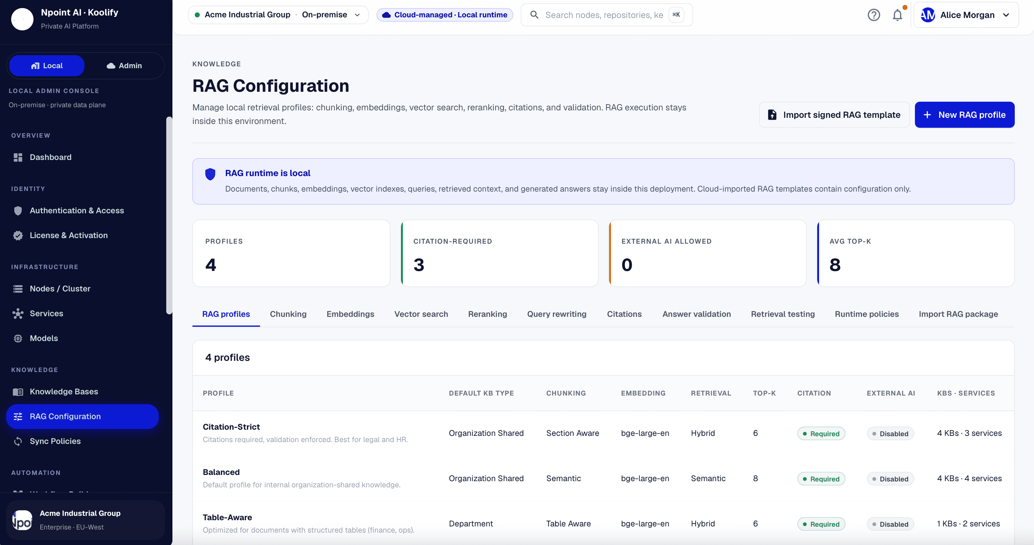Click the AVG TOP-K stat card

(x=916, y=253)
